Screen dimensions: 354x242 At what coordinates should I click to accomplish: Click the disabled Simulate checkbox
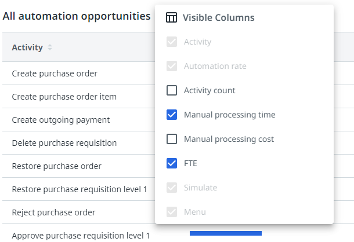[x=172, y=188]
